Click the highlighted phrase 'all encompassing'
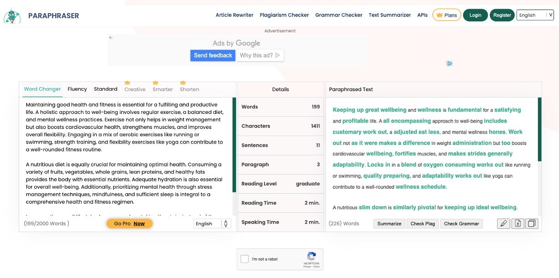The image size is (559, 278). 407,121
